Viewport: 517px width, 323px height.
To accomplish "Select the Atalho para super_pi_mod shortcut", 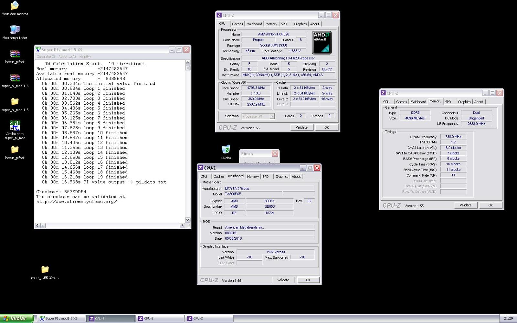I will pos(15,125).
